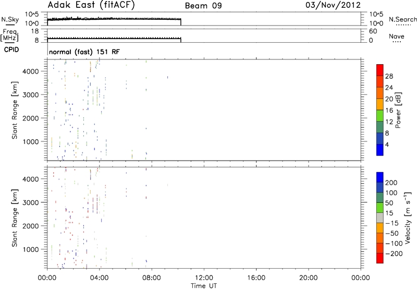Click the 'Velocity [m s-1]' colorbar label
The width and height of the screenshot is (417, 289).
tap(408, 218)
